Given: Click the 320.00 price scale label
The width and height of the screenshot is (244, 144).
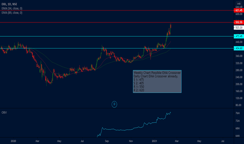Looking at the screenshot, I should coord(239,63).
